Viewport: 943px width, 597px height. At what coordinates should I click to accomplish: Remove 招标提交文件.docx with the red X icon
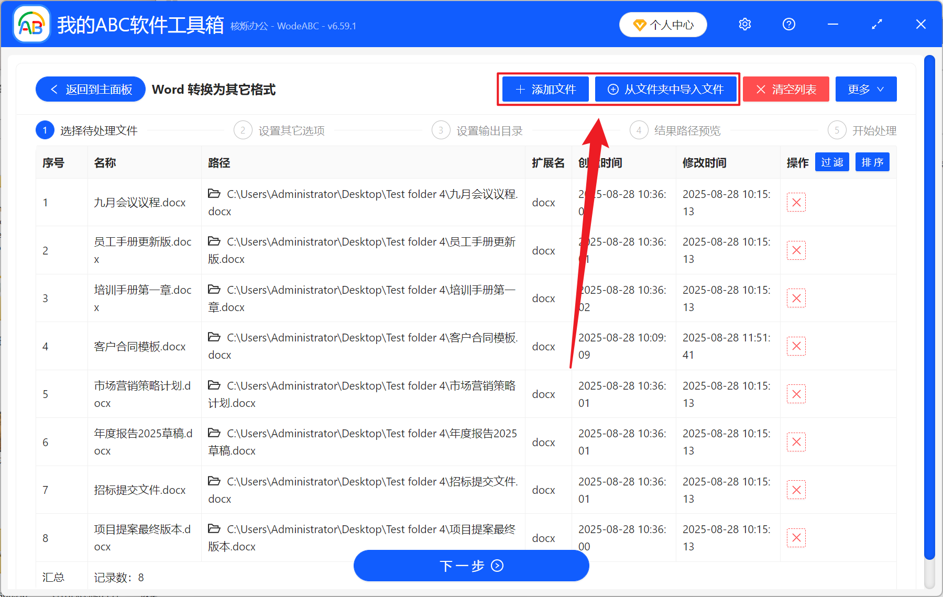pyautogui.click(x=796, y=489)
